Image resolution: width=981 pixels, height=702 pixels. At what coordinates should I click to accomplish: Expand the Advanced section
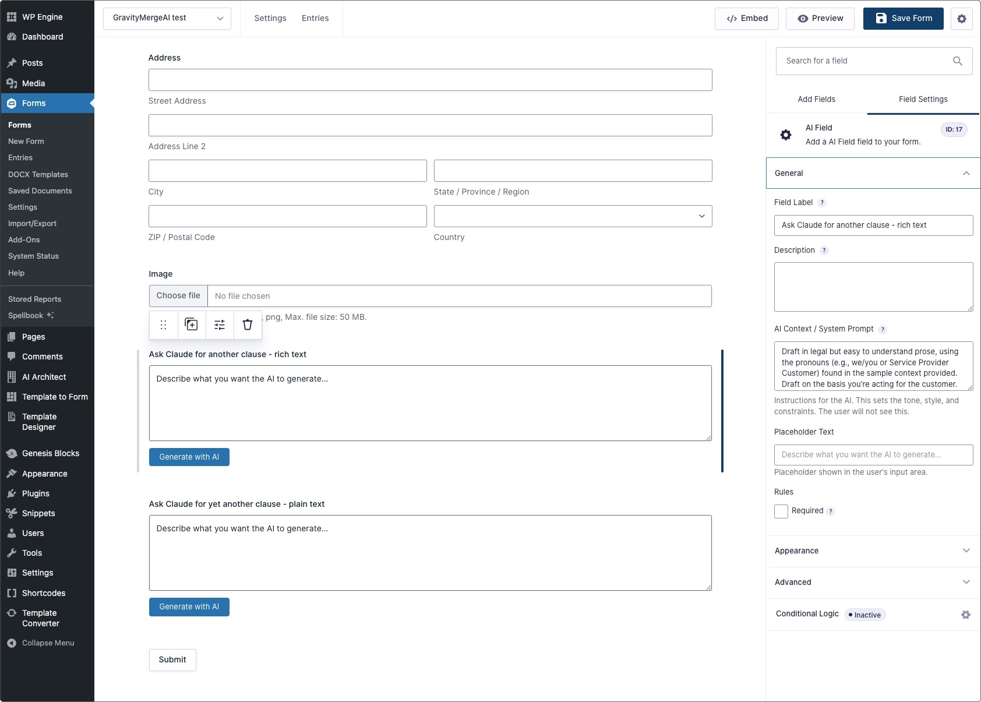click(x=873, y=582)
